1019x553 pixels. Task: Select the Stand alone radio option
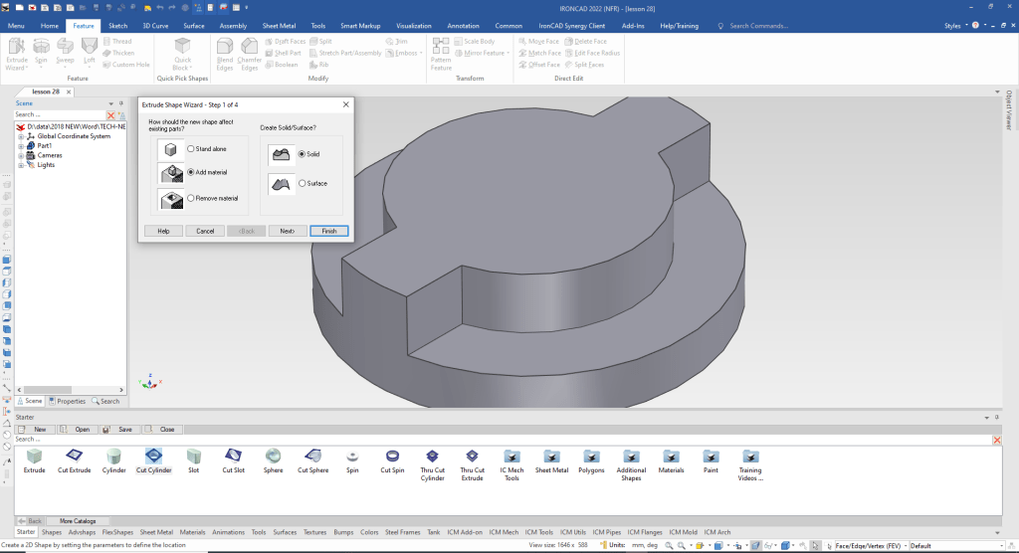[x=191, y=148]
